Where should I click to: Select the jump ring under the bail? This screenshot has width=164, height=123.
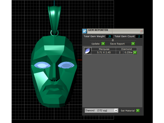(54, 33)
